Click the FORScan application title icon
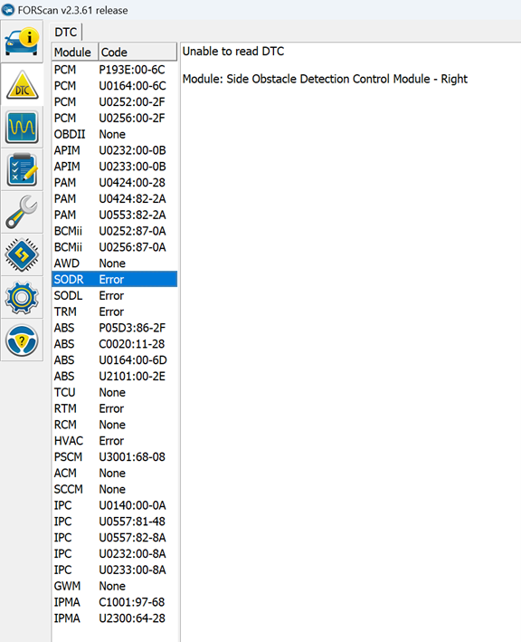Image resolution: width=521 pixels, height=642 pixels. (x=8, y=10)
